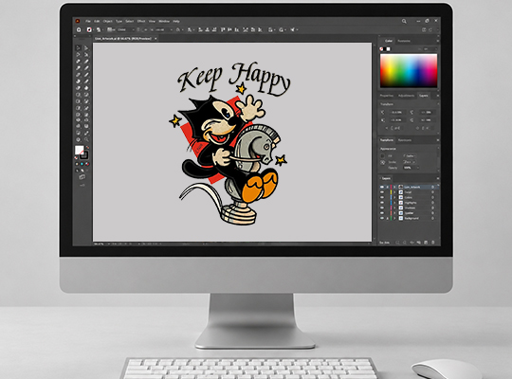Click the Keep Happy text on the artboard
Image resolution: width=512 pixels, height=379 pixels.
tap(234, 80)
